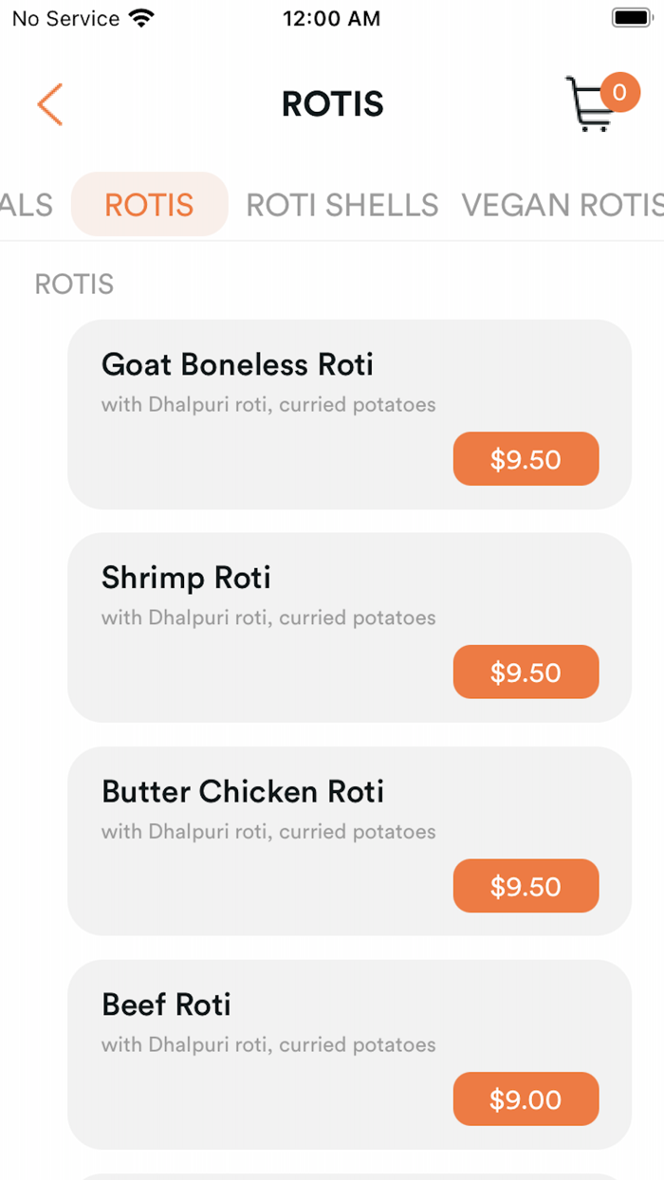Tap the $9.50 price on Shrimp Roti
This screenshot has height=1180, width=664.
[x=526, y=672]
